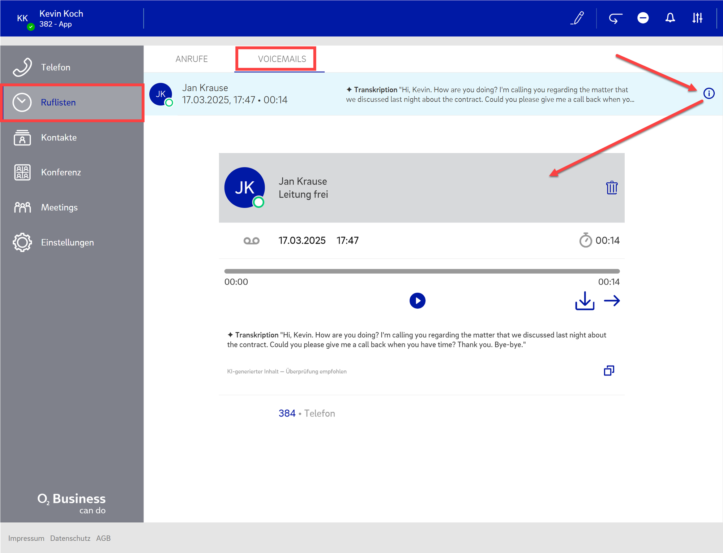Switch to the ANRUFE tab

point(192,59)
